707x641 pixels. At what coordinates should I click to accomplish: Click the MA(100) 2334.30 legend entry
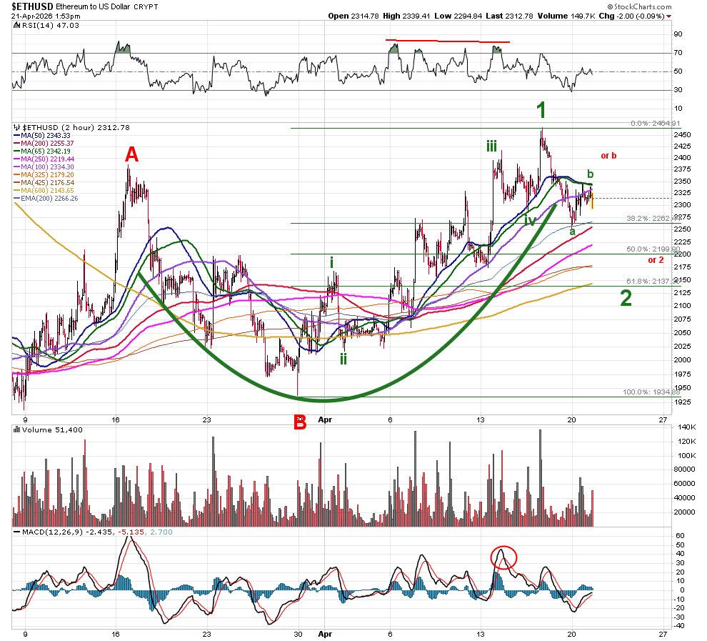(44, 167)
